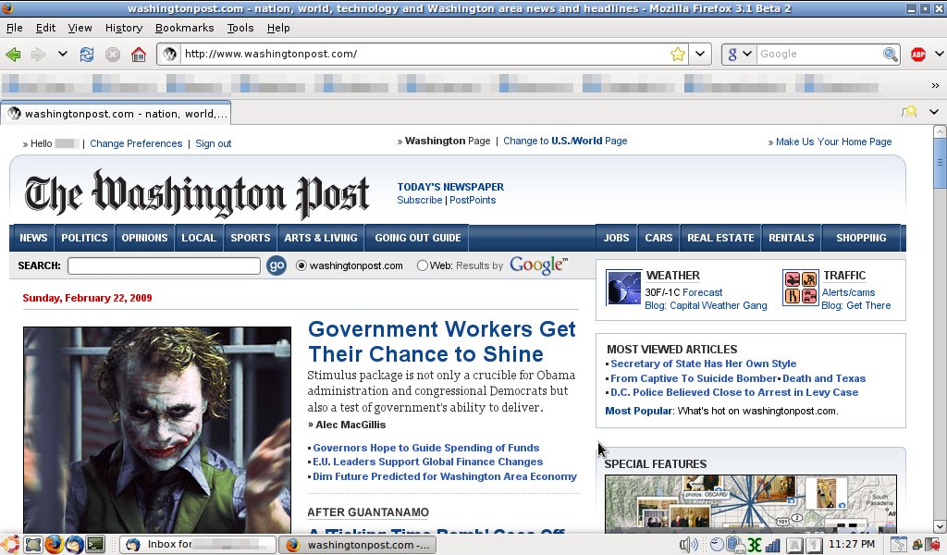947x555 pixels.
Task: Click the Weather globe icon
Action: [x=623, y=288]
